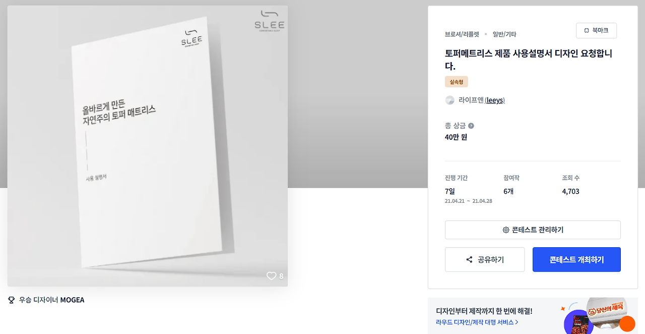Click the heart like icon on the image

[x=271, y=276]
